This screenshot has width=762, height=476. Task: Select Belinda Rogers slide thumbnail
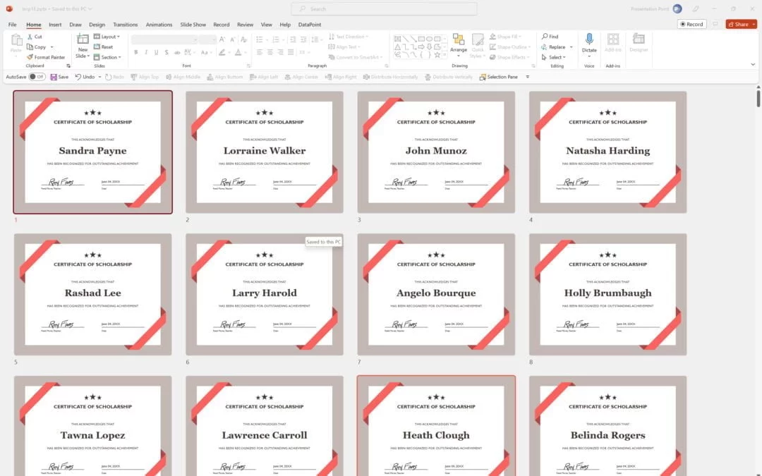(x=607, y=426)
